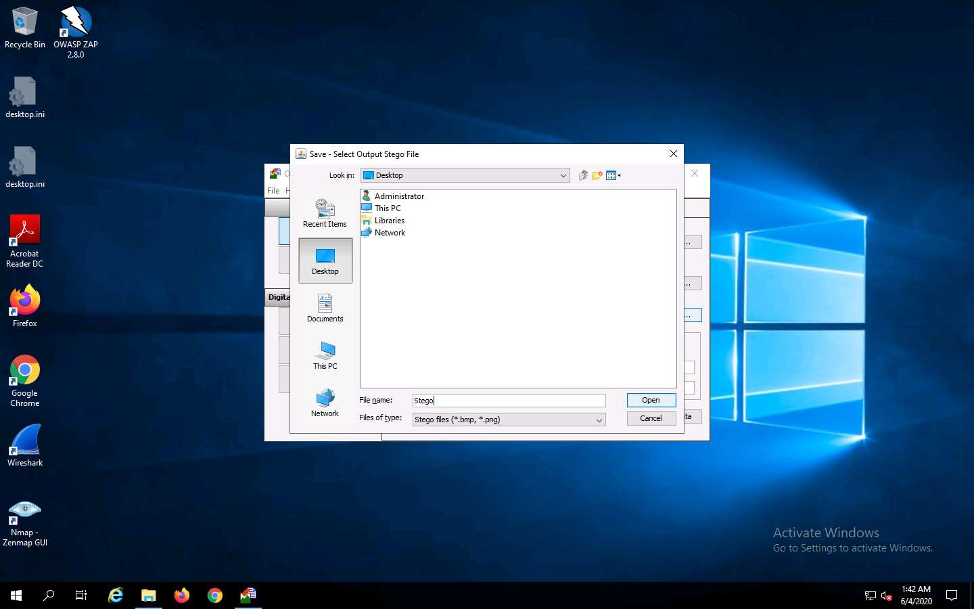This screenshot has width=974, height=609.
Task: Select OWASP ZAP 2.8.0 desktop shortcut
Action: 76,32
